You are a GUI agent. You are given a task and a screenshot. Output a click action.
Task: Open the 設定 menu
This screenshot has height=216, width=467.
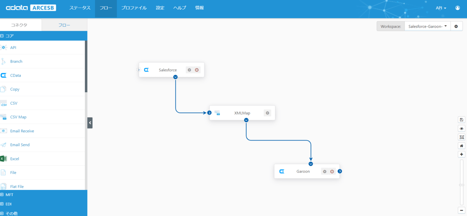160,8
